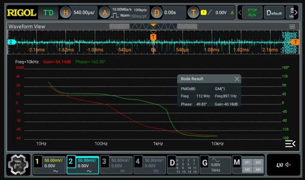305x180 pixels.
Task: Enable channel 3
Action: [x=104, y=161]
